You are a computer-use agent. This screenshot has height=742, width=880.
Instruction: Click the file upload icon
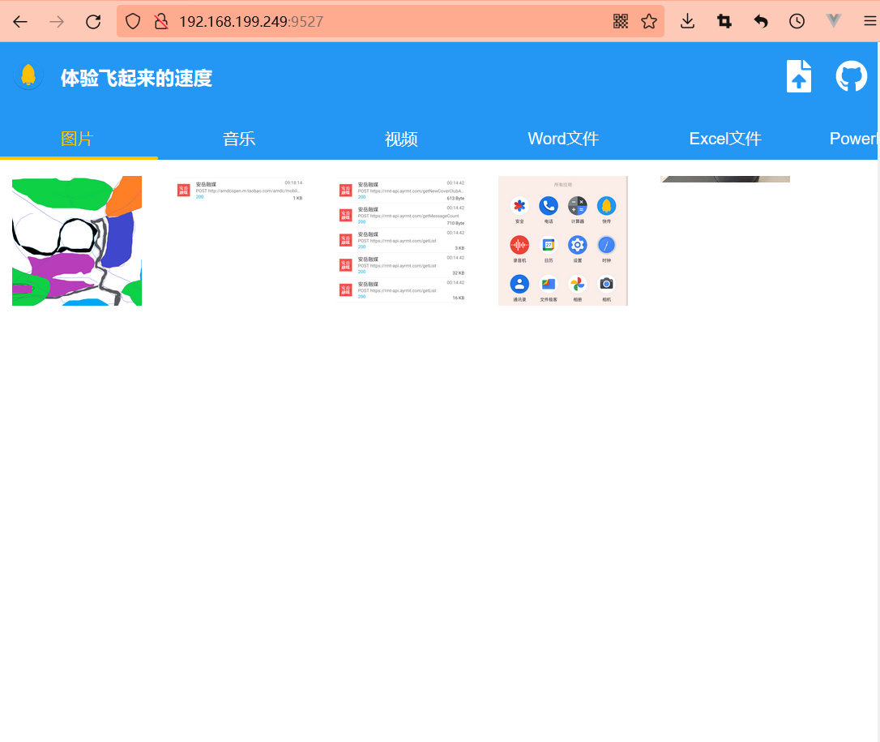tap(799, 76)
